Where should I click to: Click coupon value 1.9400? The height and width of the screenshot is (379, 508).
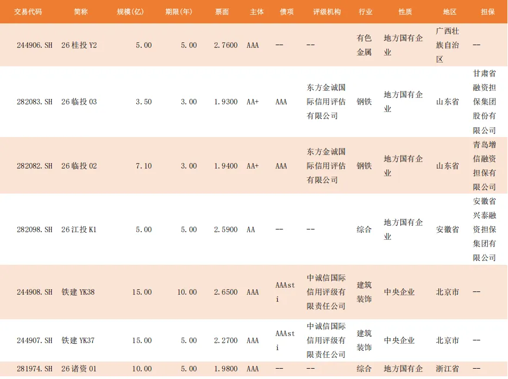[x=226, y=166]
